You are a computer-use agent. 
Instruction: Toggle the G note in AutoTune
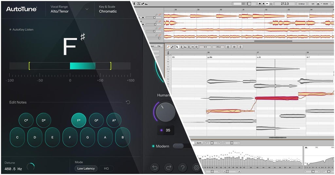87,137
